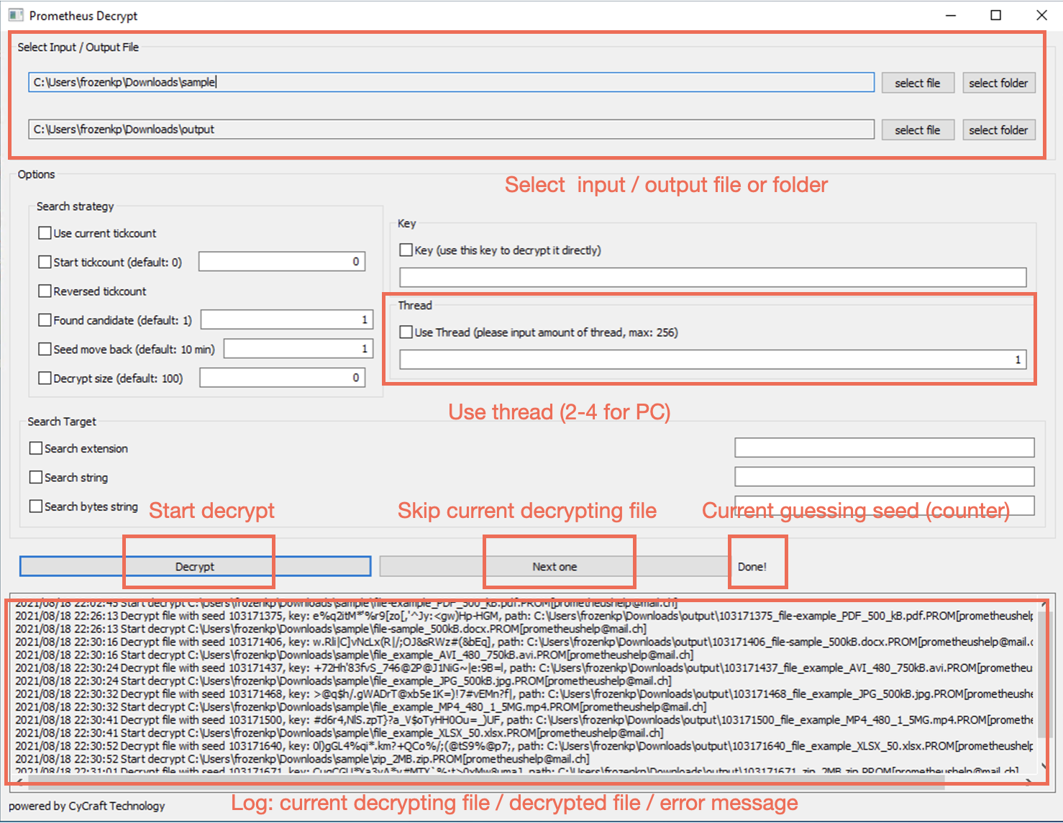Click the input path field containing Downloads\sample
Viewport: 1063px width, 823px height.
(451, 82)
